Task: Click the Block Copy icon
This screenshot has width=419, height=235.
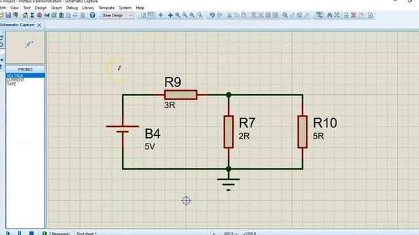Action: click(253, 15)
